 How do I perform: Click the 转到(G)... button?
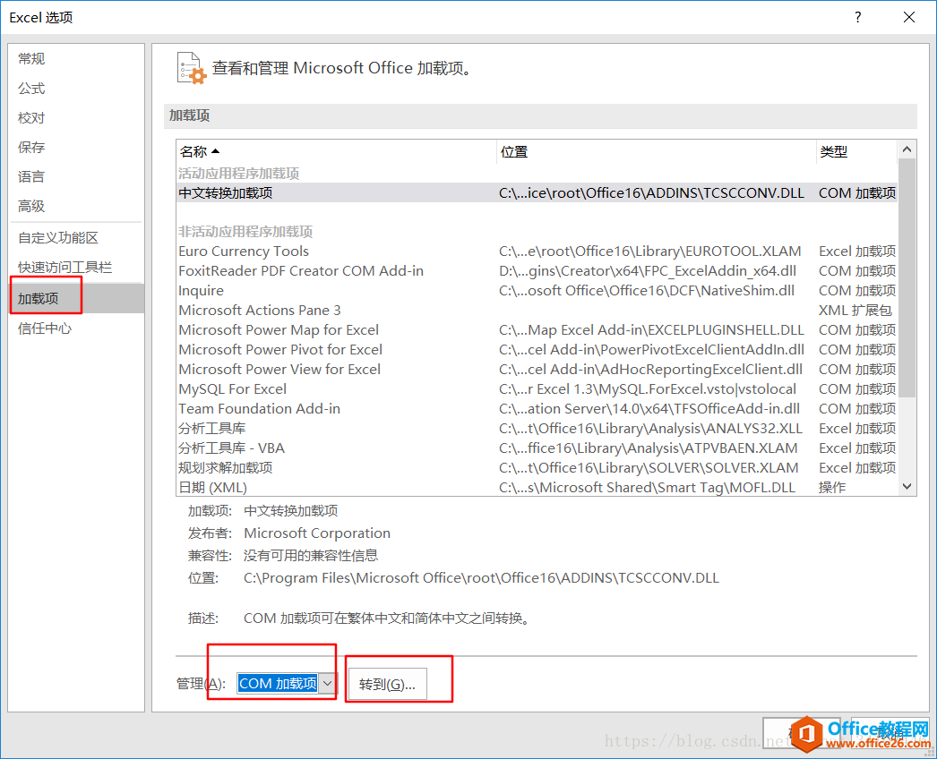[389, 682]
